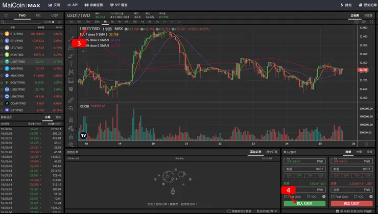The width and height of the screenshot is (378, 214).
Task: Click the sell-side 50% amount button
Action: click(346, 176)
